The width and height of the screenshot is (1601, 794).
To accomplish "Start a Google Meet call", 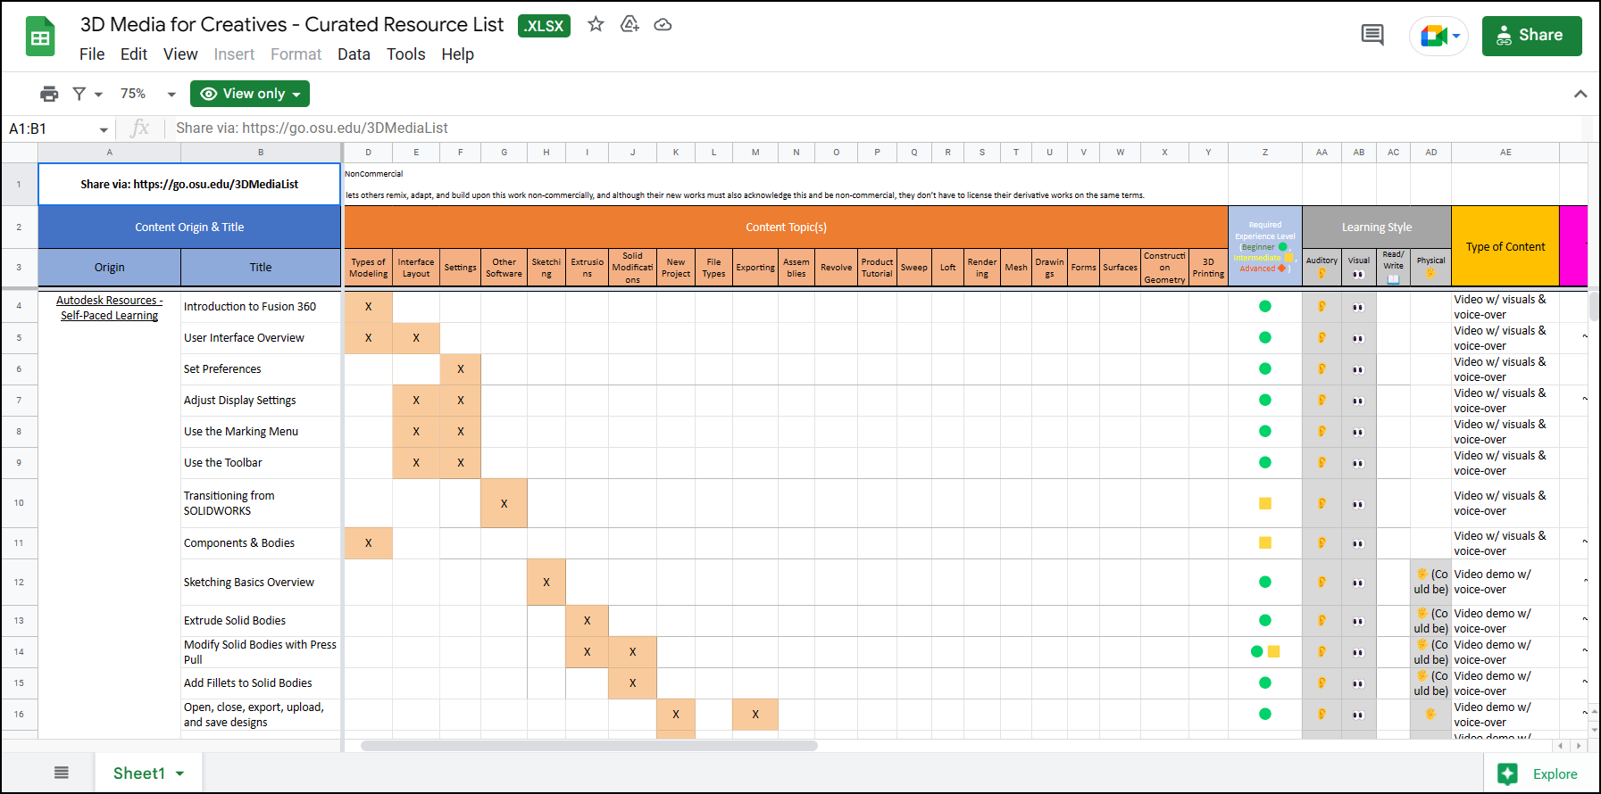I will pos(1433,36).
